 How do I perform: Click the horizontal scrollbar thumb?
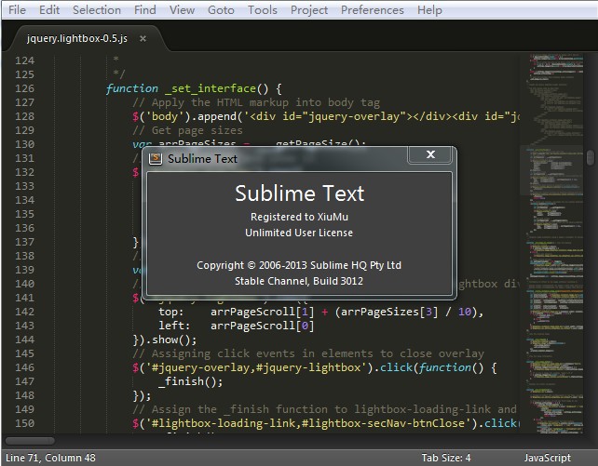tap(30, 441)
